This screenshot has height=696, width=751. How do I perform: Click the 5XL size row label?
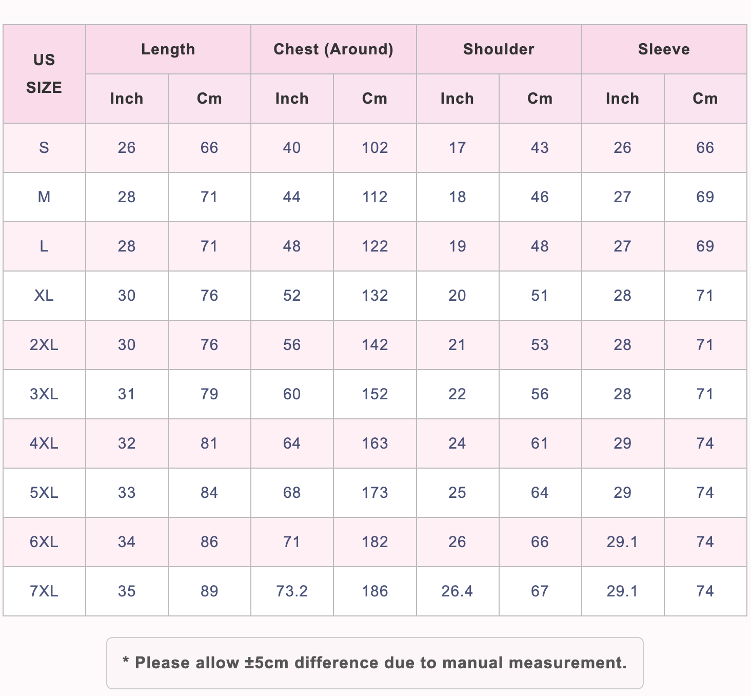(x=44, y=493)
